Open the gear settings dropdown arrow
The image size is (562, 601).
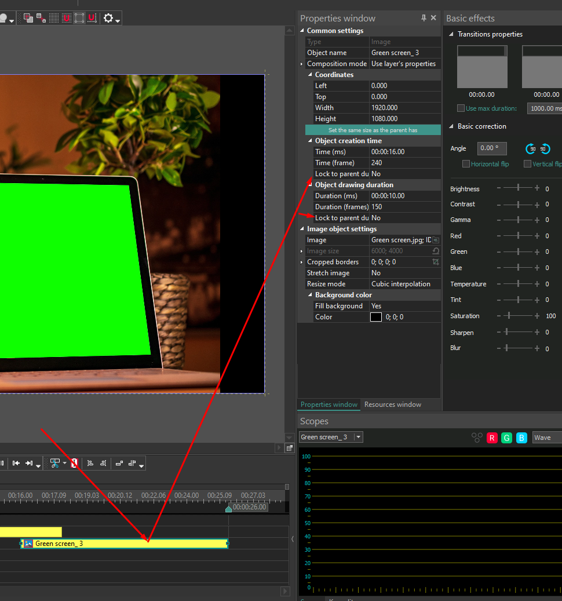point(118,21)
